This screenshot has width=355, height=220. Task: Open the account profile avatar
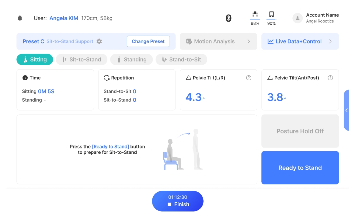(x=297, y=18)
